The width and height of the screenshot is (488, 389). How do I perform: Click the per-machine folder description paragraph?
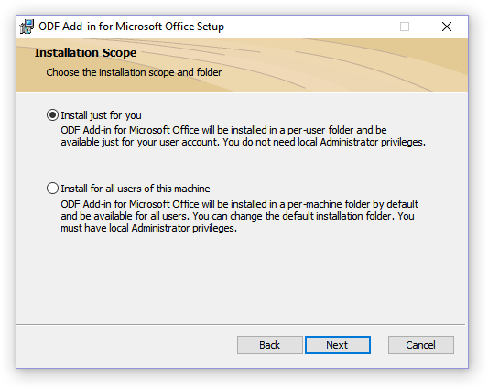tap(239, 216)
